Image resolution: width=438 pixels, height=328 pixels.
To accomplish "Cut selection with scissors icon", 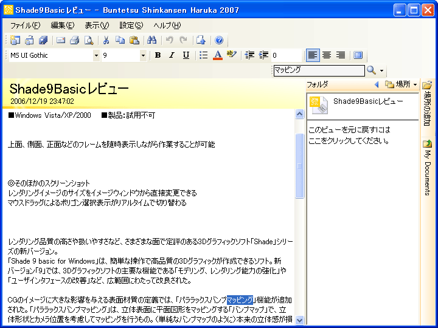I will tap(106, 40).
